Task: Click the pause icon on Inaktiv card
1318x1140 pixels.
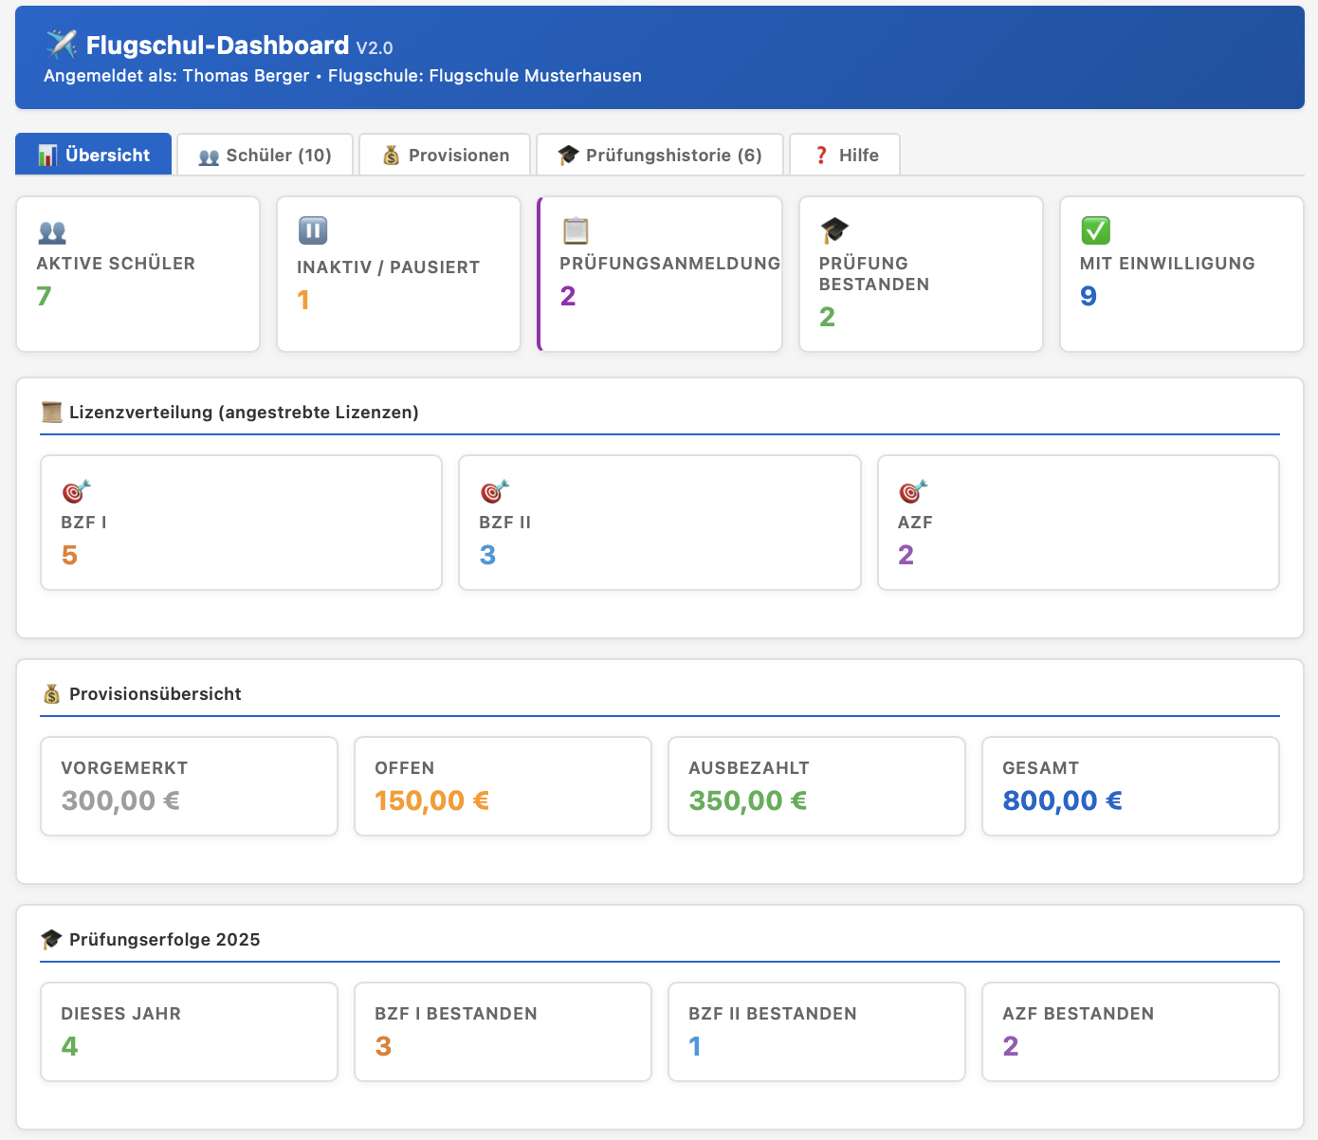Action: 313,230
